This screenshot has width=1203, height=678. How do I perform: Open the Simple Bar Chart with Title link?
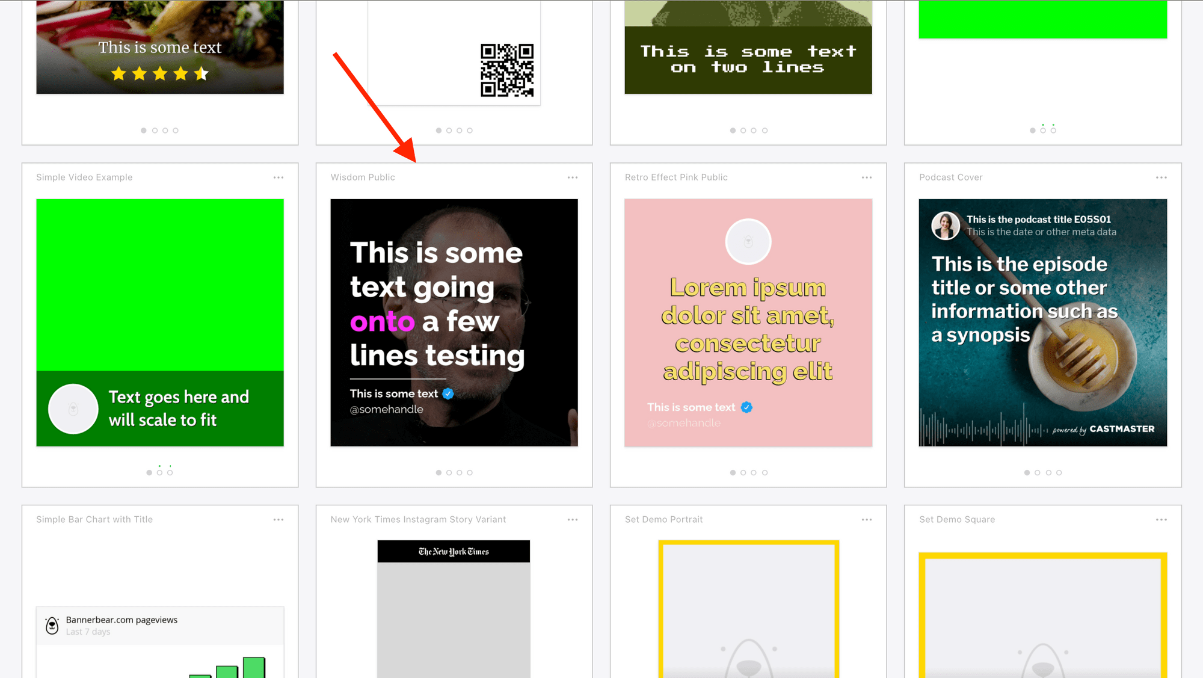coord(94,520)
